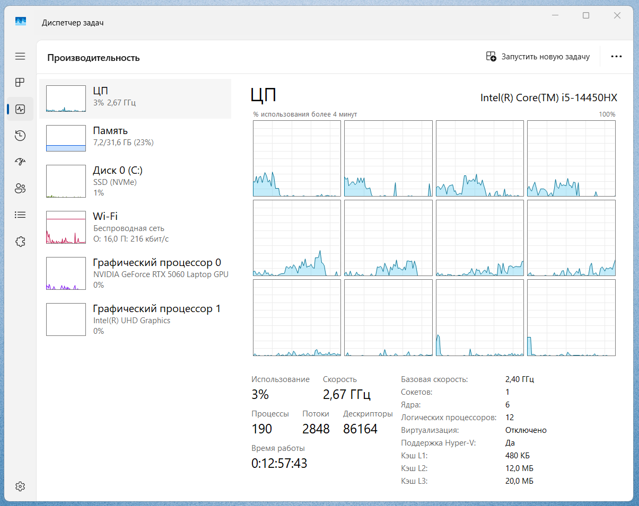Image resolution: width=639 pixels, height=506 pixels.
Task: Select the Performance page icon
Action: 20,109
